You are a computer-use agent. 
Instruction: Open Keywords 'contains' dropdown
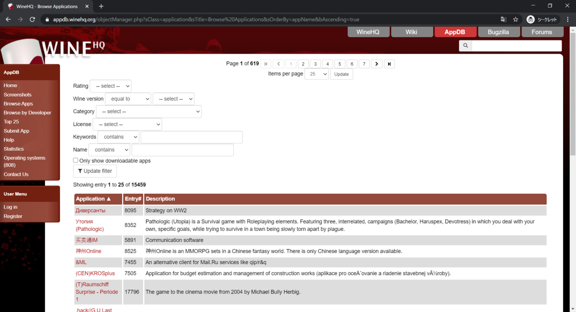(118, 137)
